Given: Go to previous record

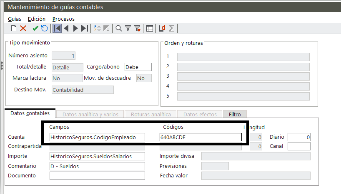Looking at the screenshot, I should [66, 28].
